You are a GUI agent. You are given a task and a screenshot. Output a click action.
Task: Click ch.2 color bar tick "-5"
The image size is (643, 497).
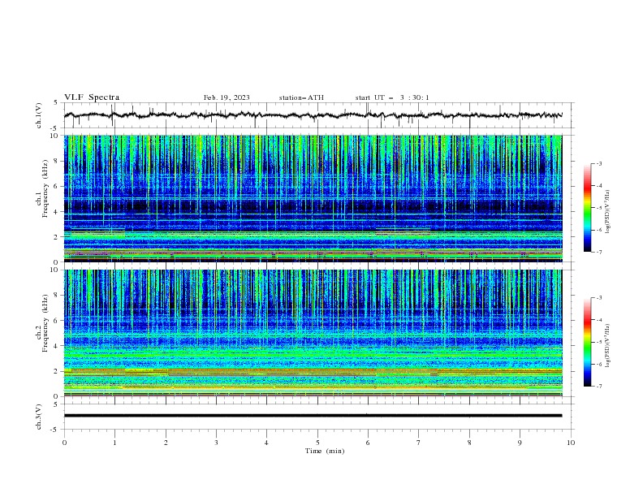599,342
